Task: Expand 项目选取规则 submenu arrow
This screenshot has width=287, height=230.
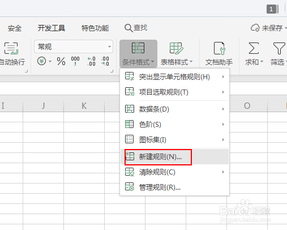Action: pyautogui.click(x=223, y=92)
